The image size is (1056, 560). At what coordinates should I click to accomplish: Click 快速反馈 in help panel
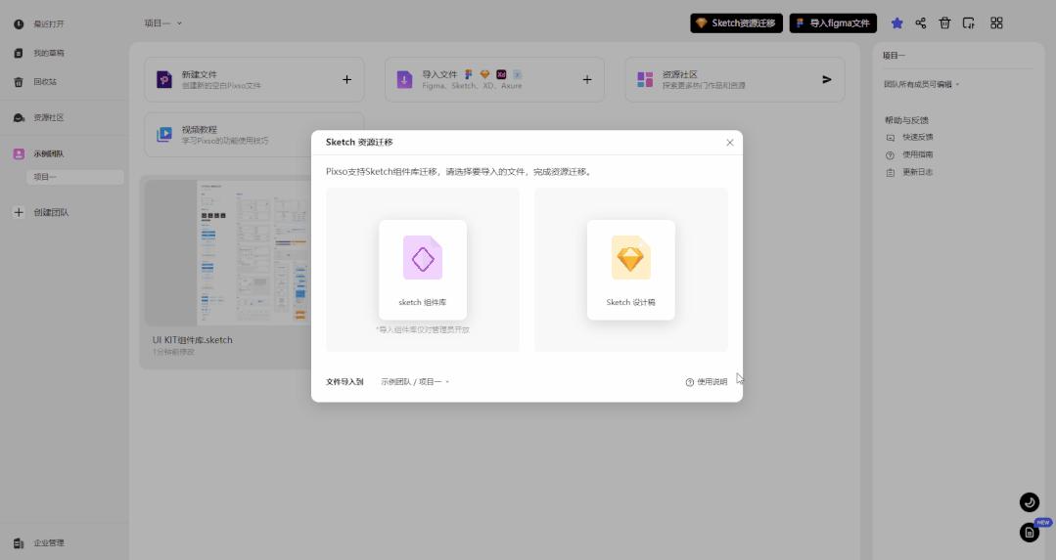click(917, 137)
